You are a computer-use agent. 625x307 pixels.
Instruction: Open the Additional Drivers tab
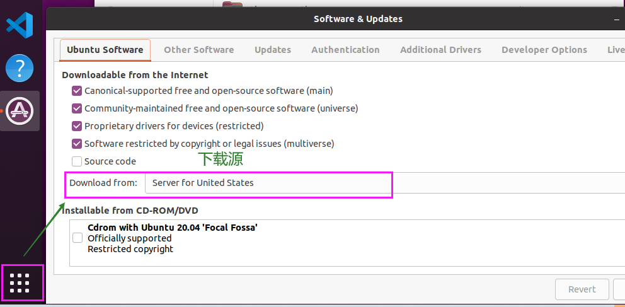[x=440, y=50]
